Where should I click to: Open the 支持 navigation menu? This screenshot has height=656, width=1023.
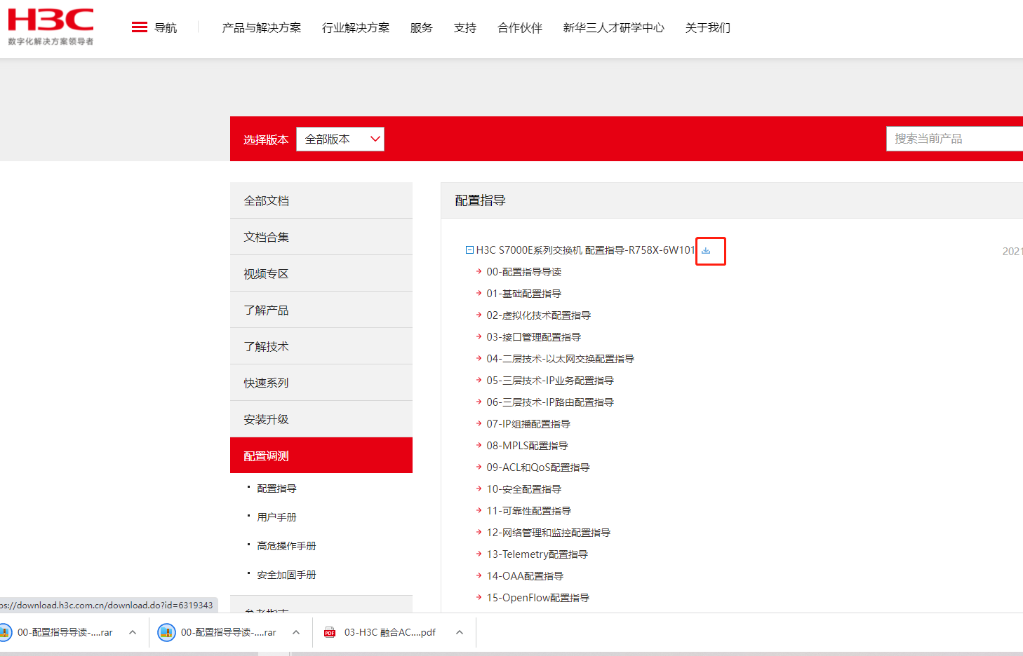(x=465, y=27)
